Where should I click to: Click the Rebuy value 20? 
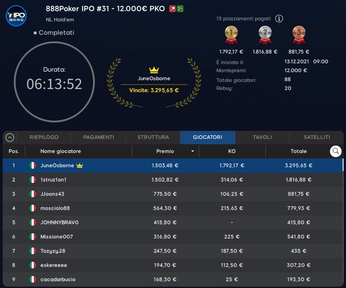coord(288,88)
